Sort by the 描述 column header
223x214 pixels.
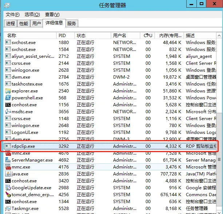pyautogui.click(x=200, y=35)
